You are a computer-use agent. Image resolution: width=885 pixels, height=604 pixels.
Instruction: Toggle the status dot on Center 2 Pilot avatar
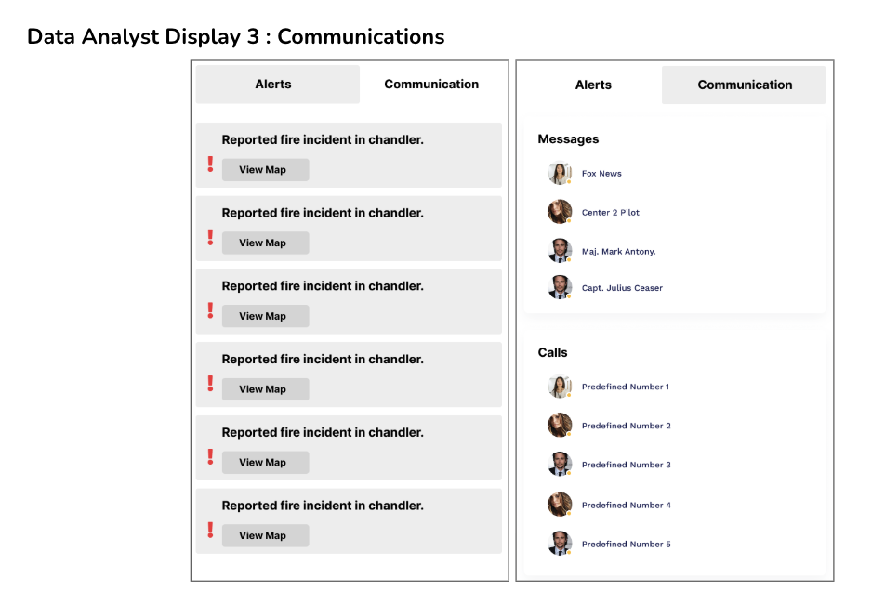click(x=568, y=220)
